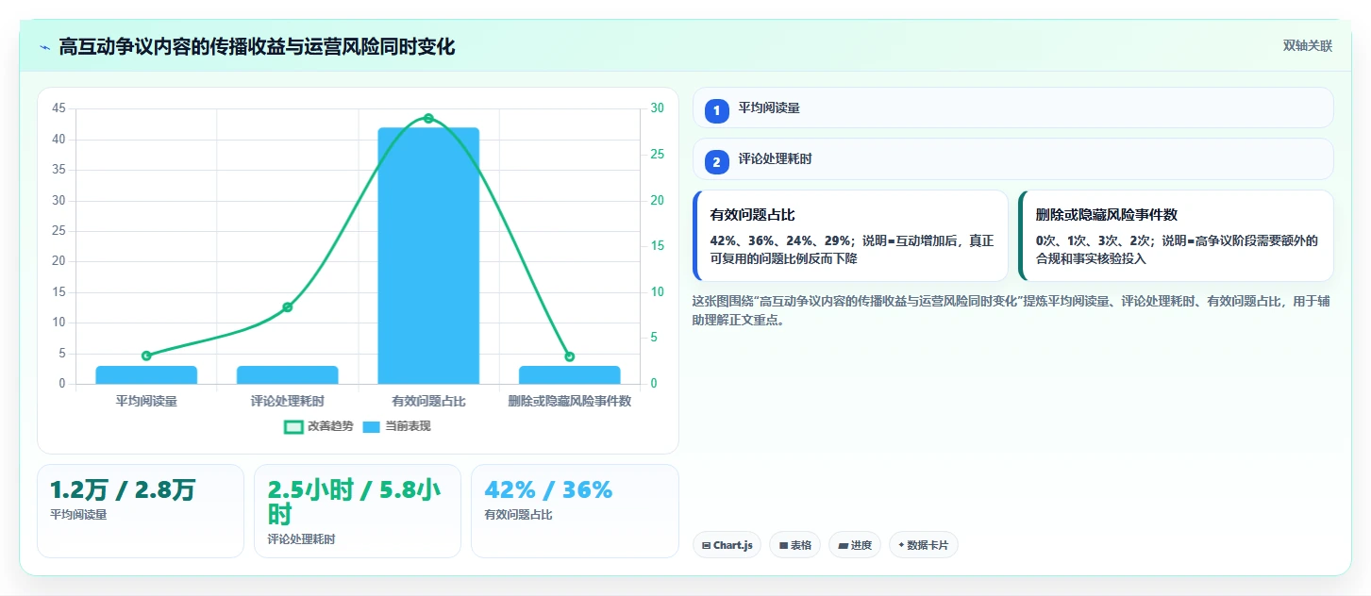Open the 有效问题占比 detail card
This screenshot has height=596, width=1371.
[850, 236]
